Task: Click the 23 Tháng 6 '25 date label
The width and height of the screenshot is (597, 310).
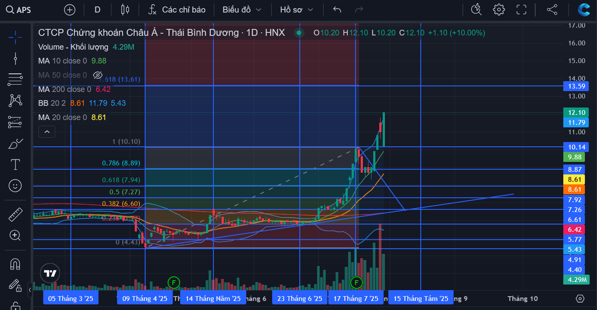Action: pyautogui.click(x=300, y=298)
